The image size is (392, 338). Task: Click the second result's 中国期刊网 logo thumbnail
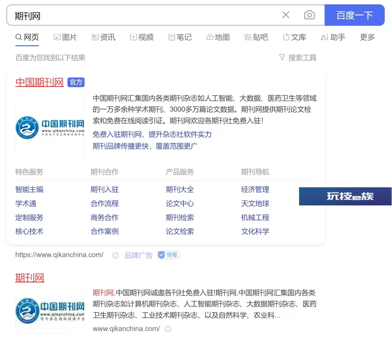pyautogui.click(x=50, y=311)
